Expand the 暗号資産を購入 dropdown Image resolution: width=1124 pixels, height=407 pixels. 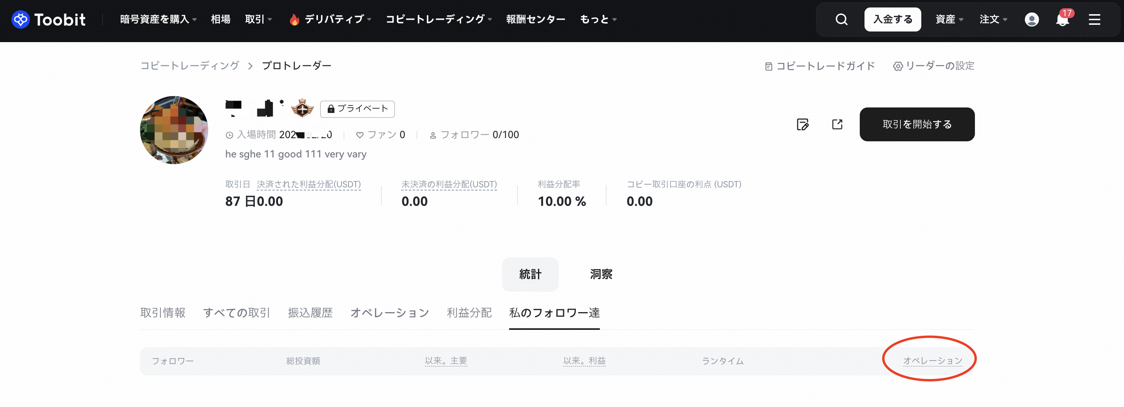tap(158, 20)
